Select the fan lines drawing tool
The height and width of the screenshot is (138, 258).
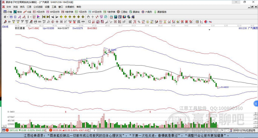94,22
